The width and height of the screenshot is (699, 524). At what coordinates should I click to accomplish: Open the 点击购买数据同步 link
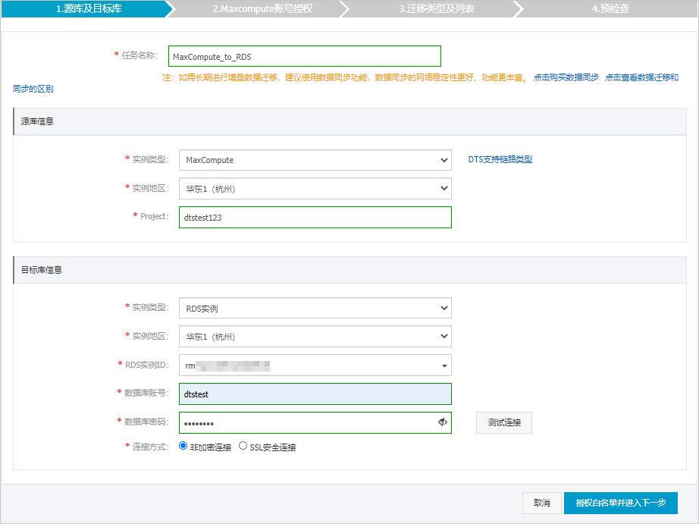click(x=566, y=77)
